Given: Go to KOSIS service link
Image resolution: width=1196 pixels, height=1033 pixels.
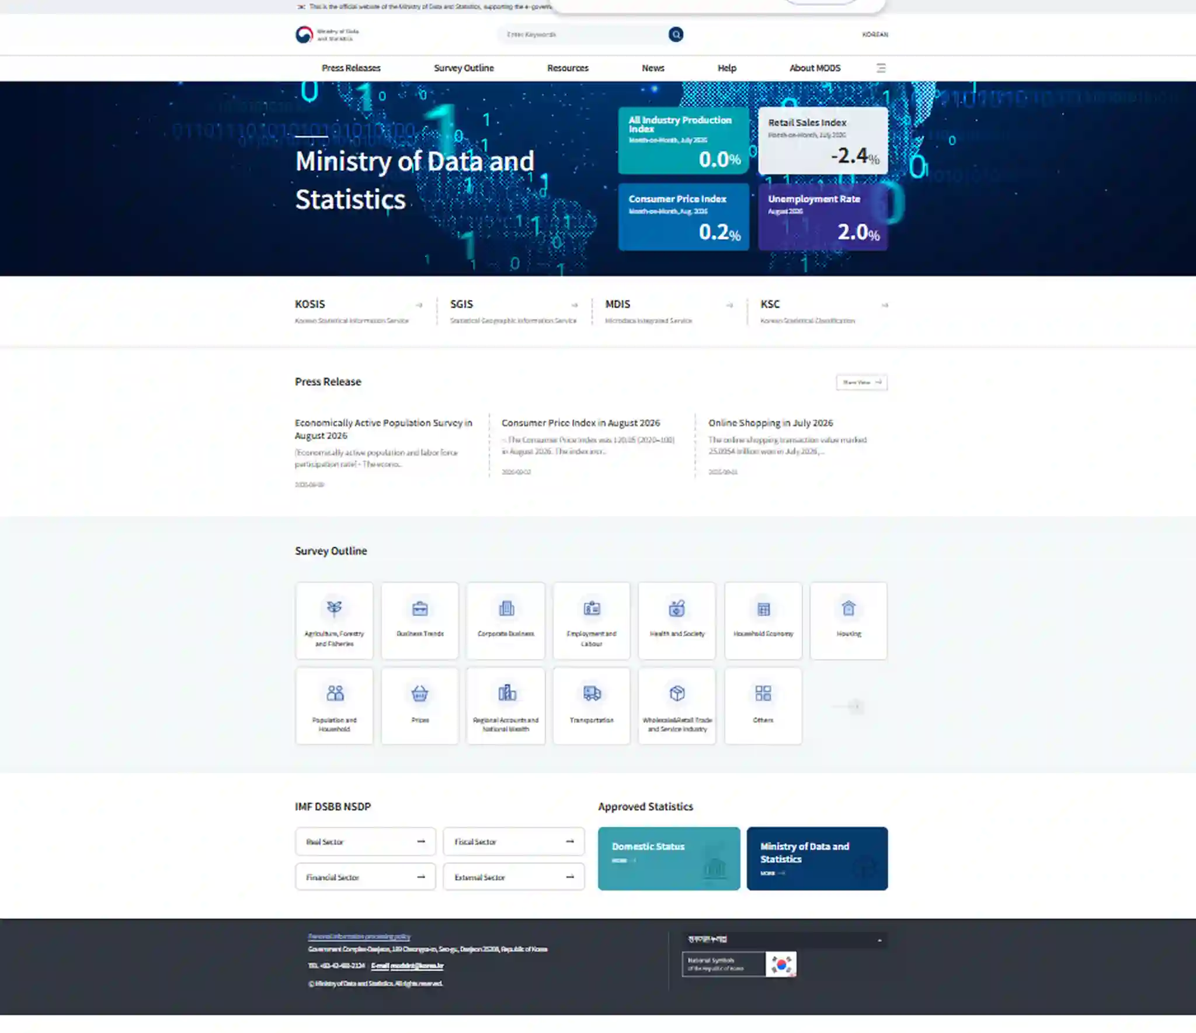Looking at the screenshot, I should click(x=359, y=311).
